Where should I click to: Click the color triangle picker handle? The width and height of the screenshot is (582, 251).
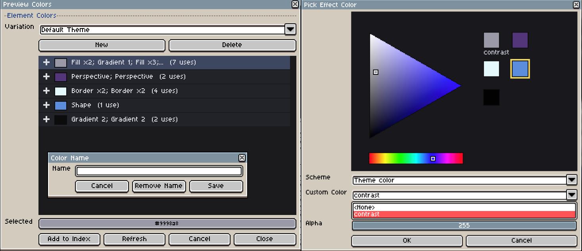point(376,72)
